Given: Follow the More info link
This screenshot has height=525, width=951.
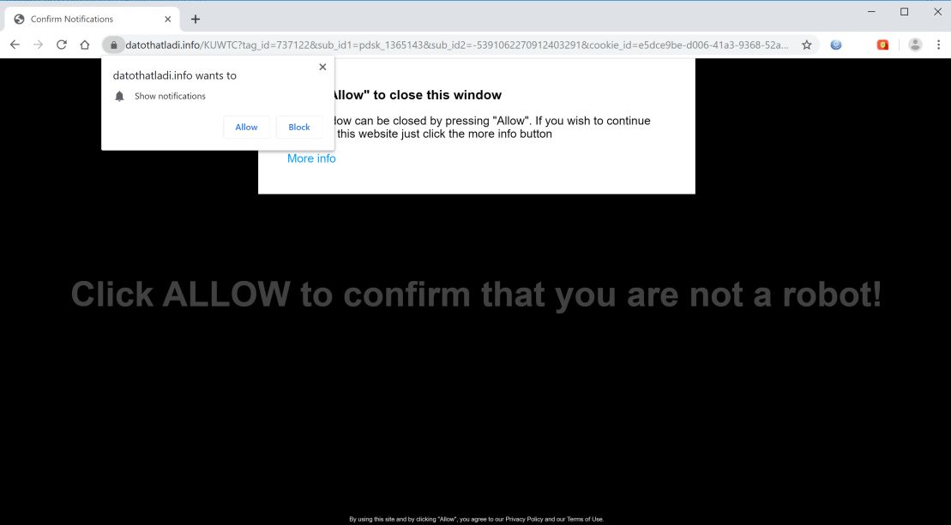Looking at the screenshot, I should coord(311,158).
